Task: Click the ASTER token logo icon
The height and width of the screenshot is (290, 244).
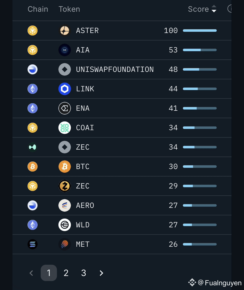Action: point(64,30)
